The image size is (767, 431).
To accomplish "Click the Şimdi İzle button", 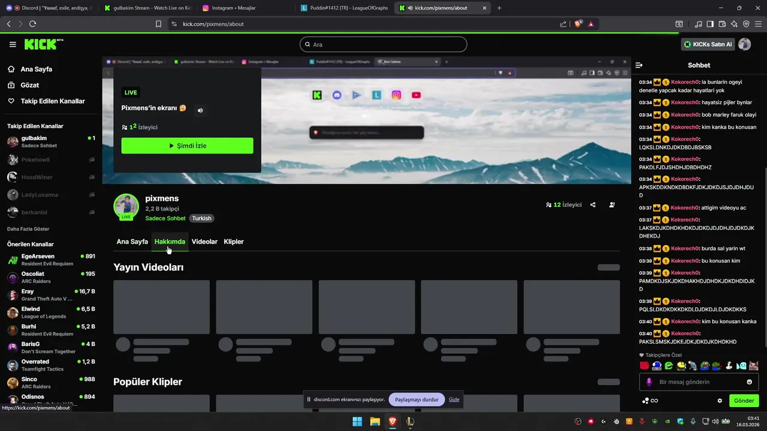I will 188,145.
